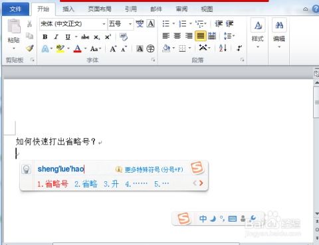Click the phonetic guide 文 icon
319x245 pixels.
140,23
